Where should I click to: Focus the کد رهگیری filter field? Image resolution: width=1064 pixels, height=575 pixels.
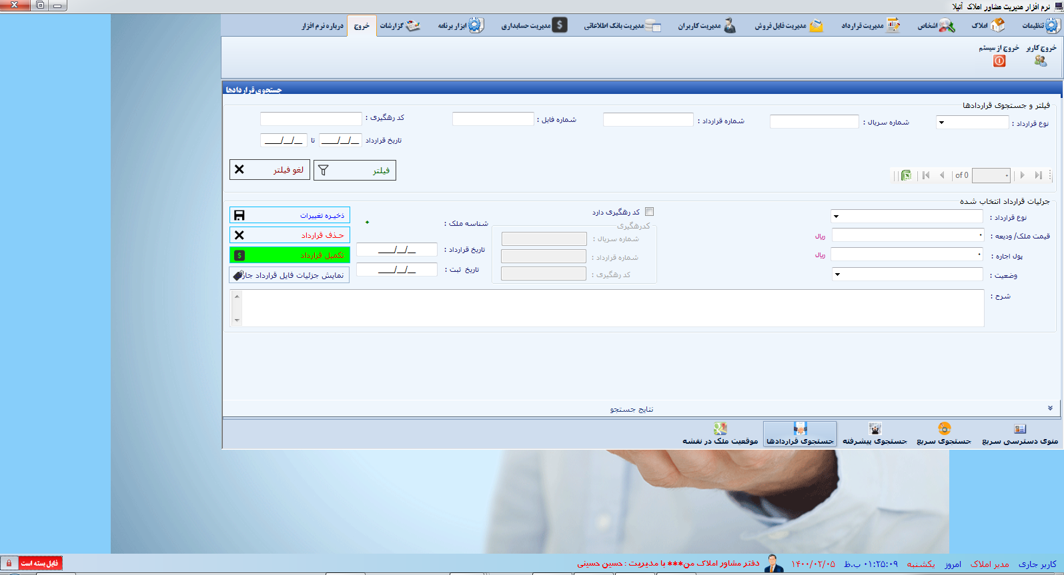click(x=311, y=119)
